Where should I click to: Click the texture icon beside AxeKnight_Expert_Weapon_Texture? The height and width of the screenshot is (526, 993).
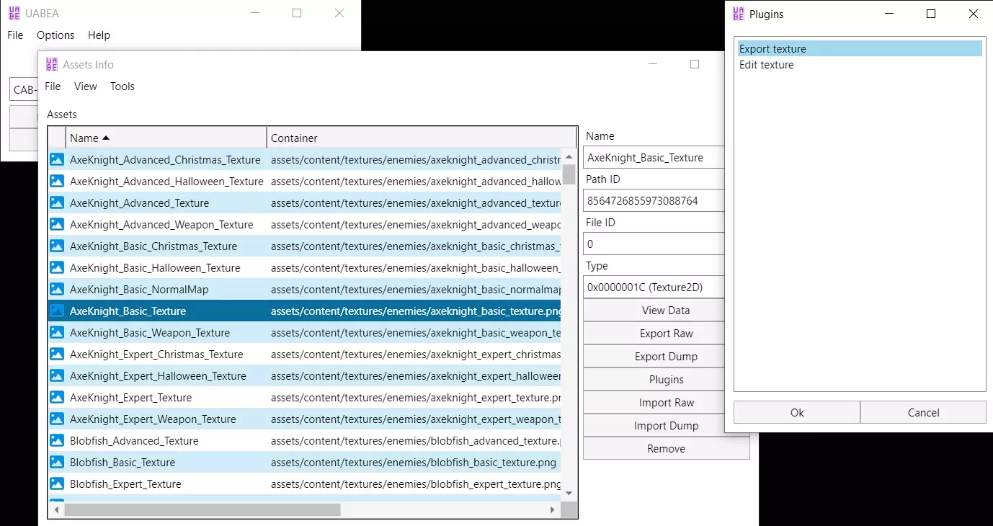click(57, 419)
